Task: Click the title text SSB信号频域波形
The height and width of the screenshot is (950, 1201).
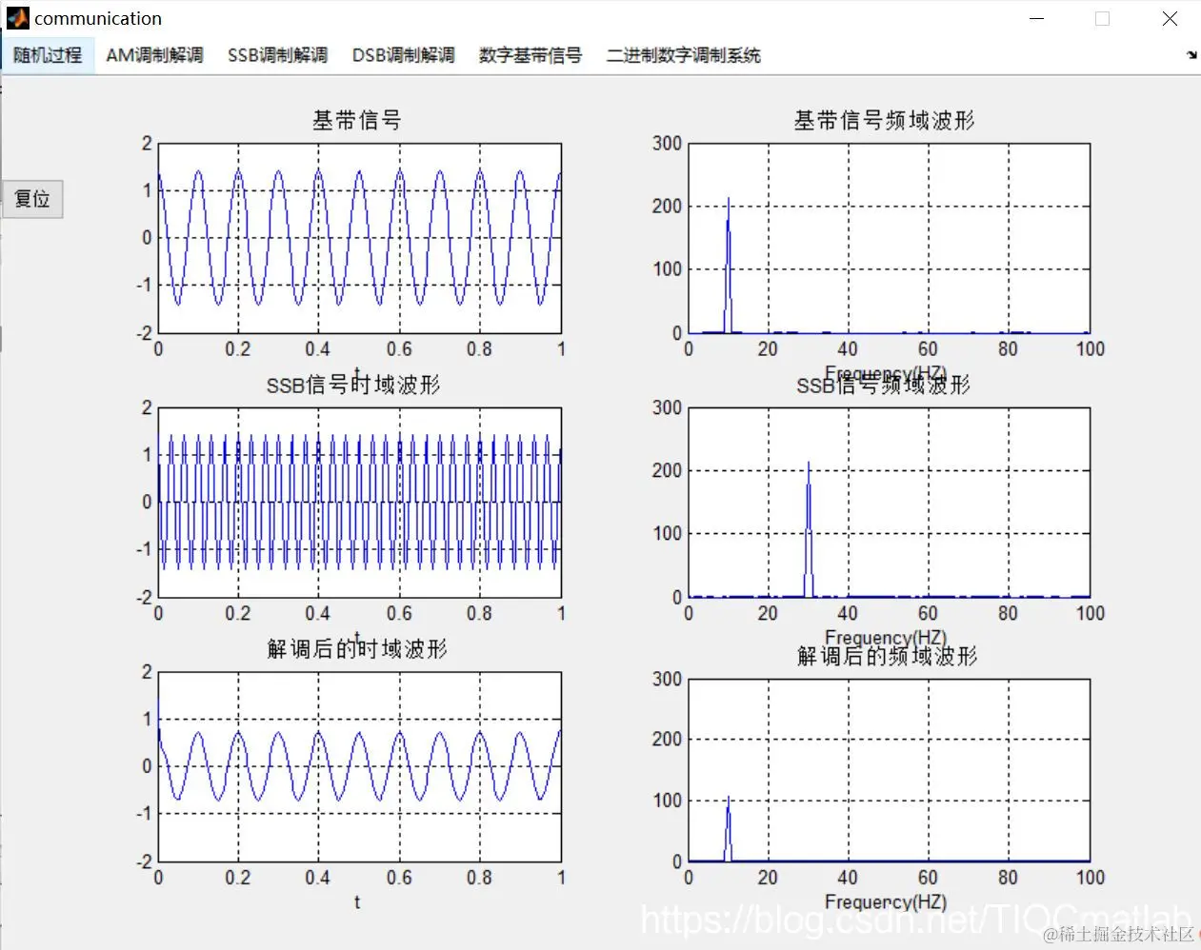Action: 883,385
